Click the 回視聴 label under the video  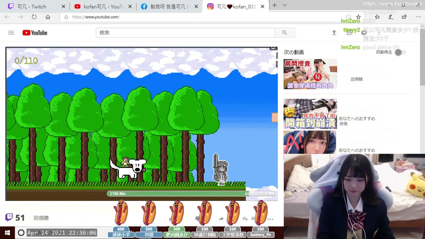41,218
